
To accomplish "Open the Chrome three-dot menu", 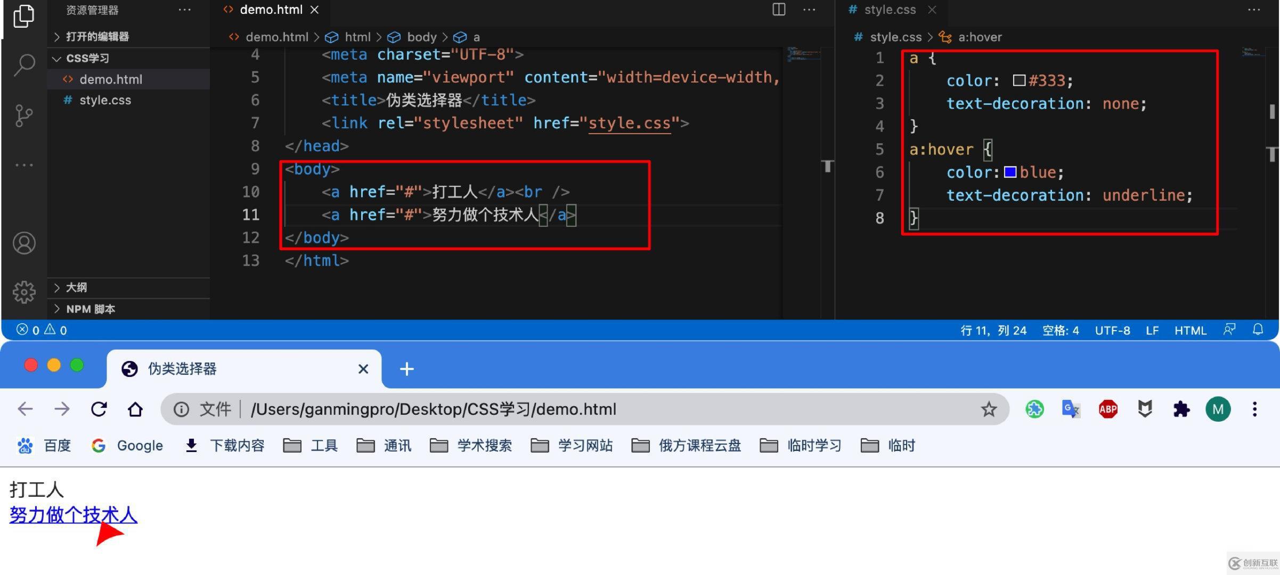I will 1255,409.
